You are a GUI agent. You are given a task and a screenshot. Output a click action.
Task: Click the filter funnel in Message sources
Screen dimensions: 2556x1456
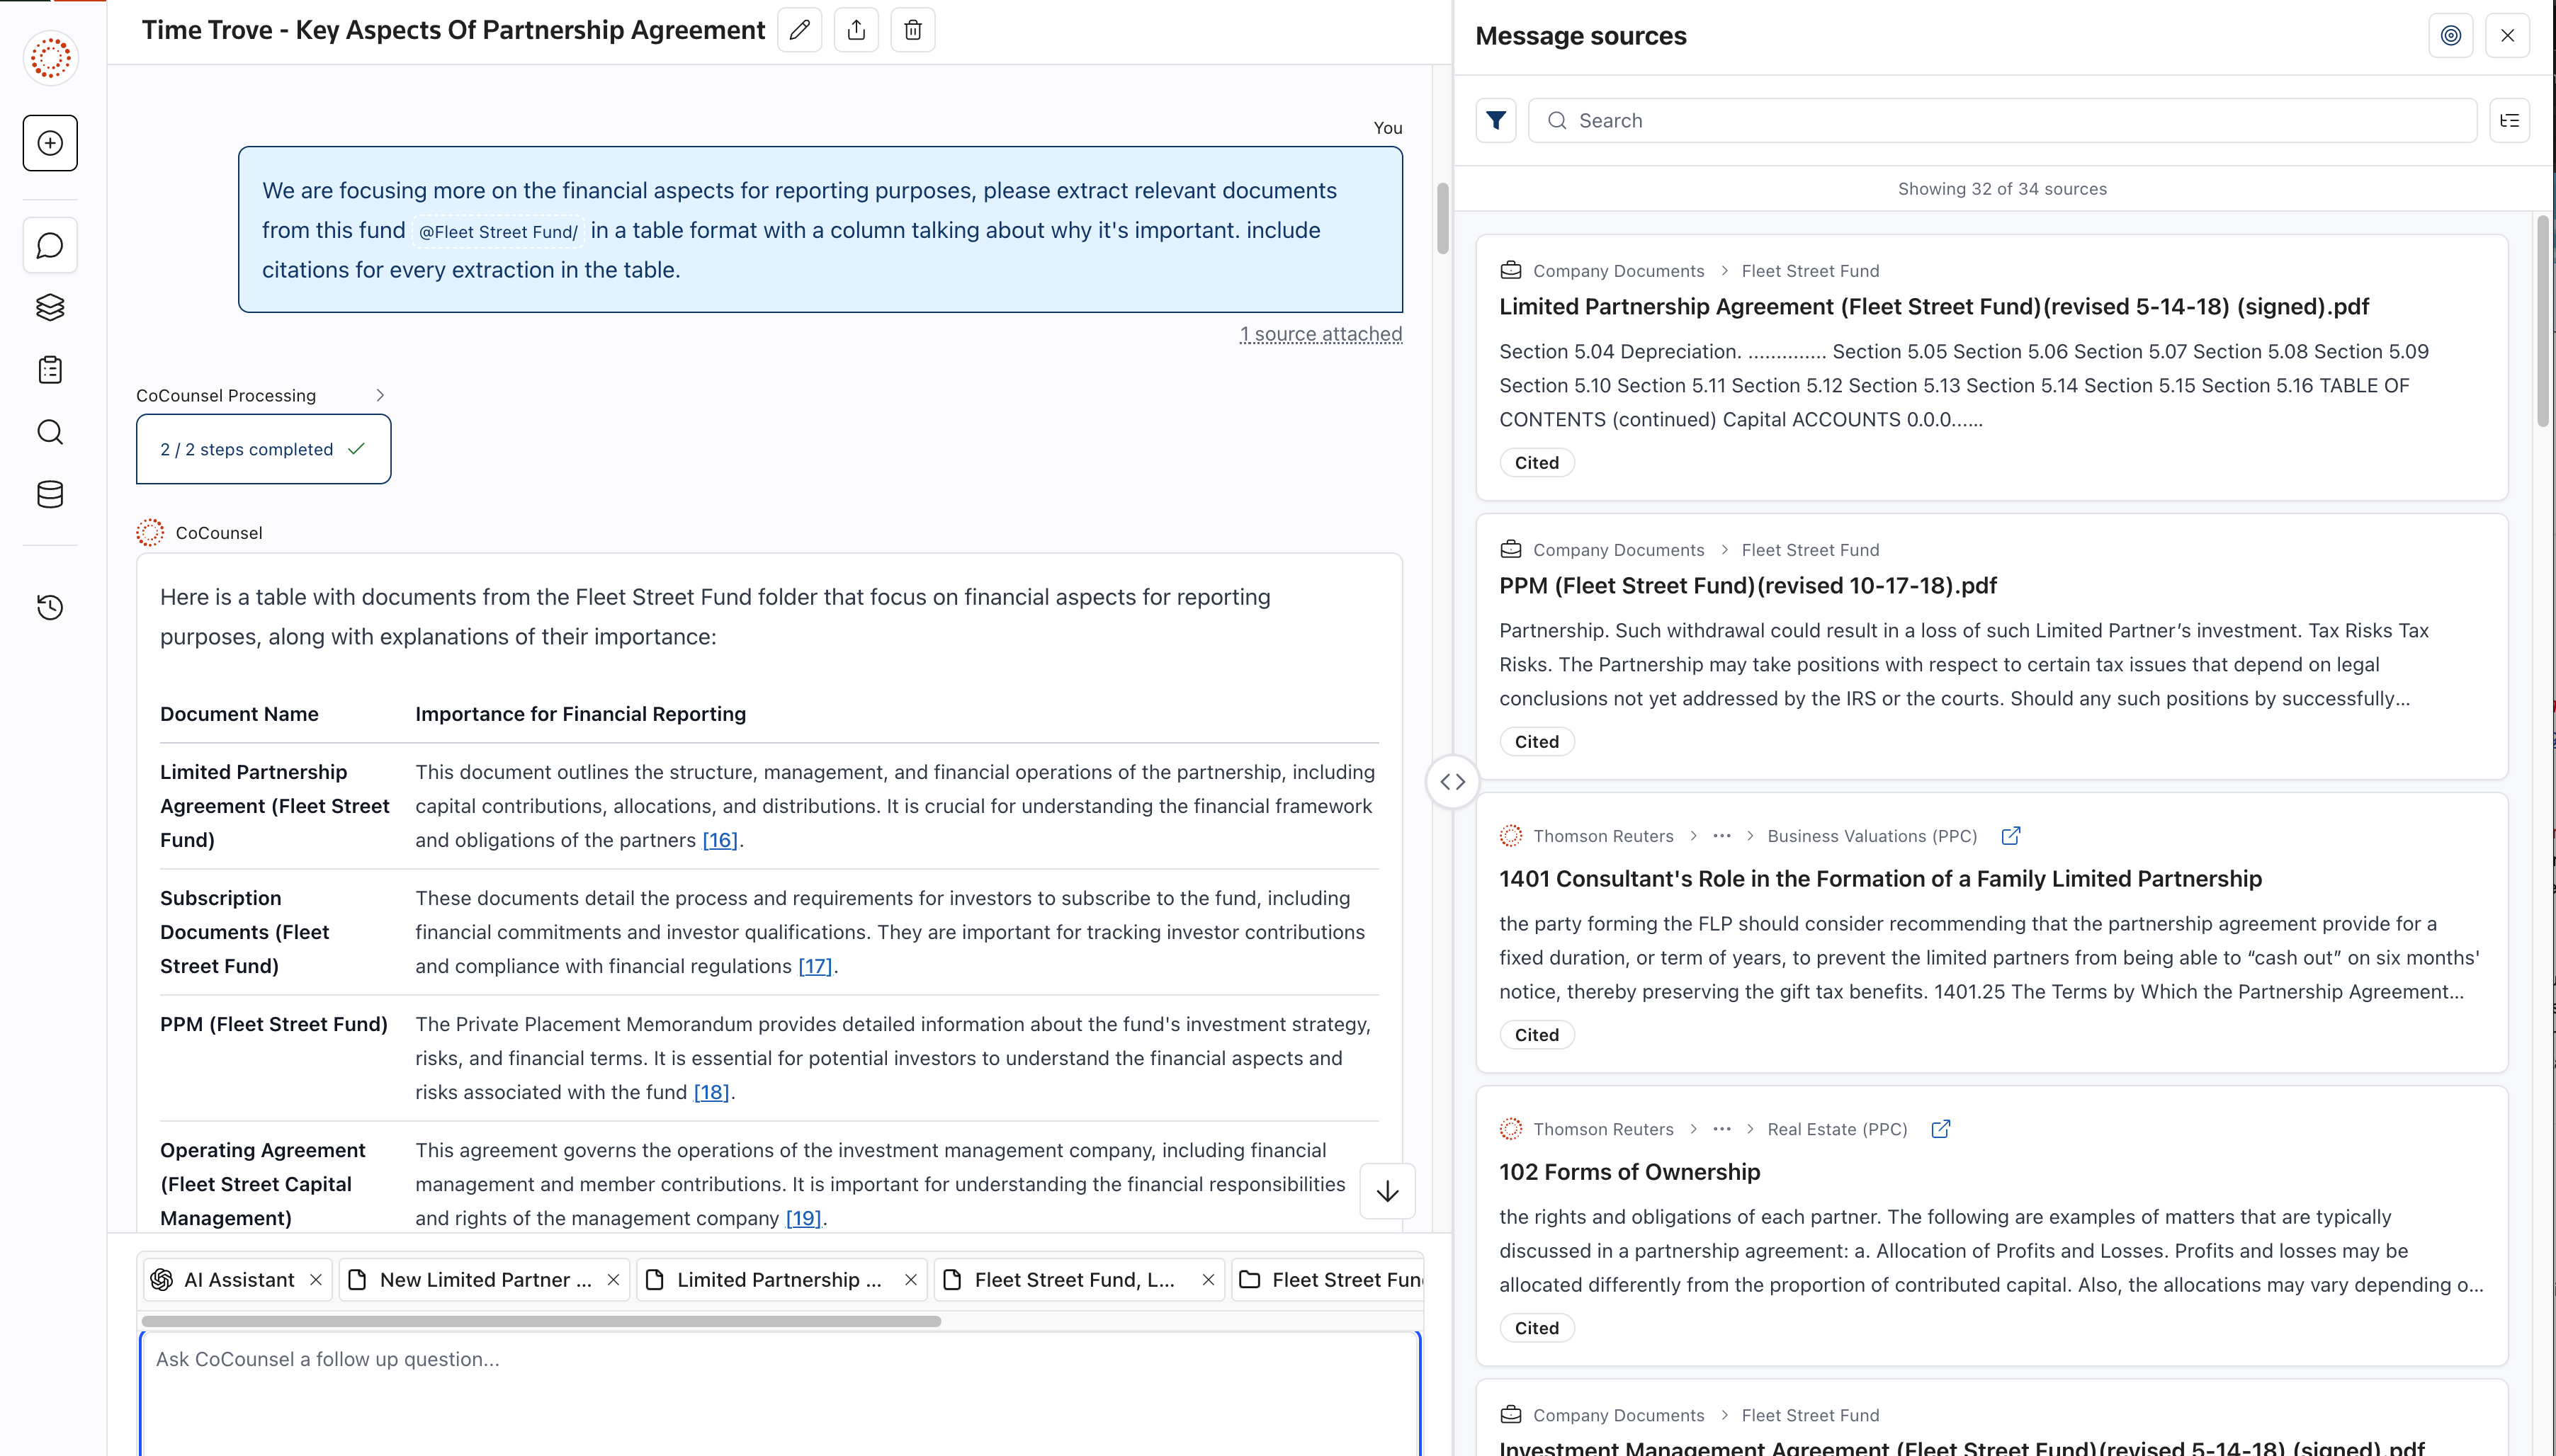[1495, 121]
